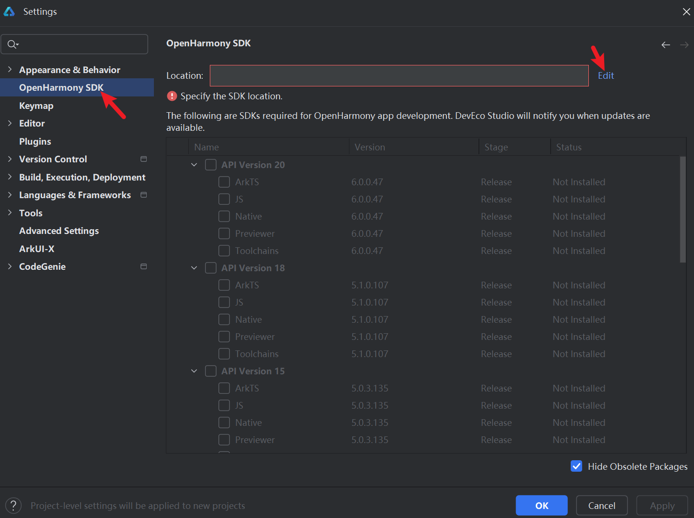Close the Settings dialog

click(686, 11)
